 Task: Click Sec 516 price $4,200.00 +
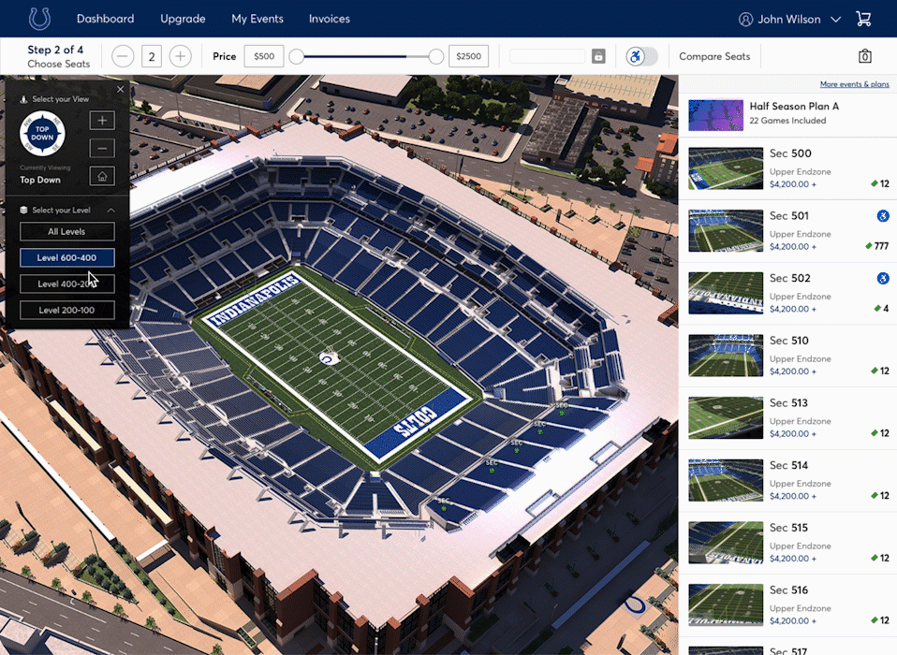pos(793,620)
